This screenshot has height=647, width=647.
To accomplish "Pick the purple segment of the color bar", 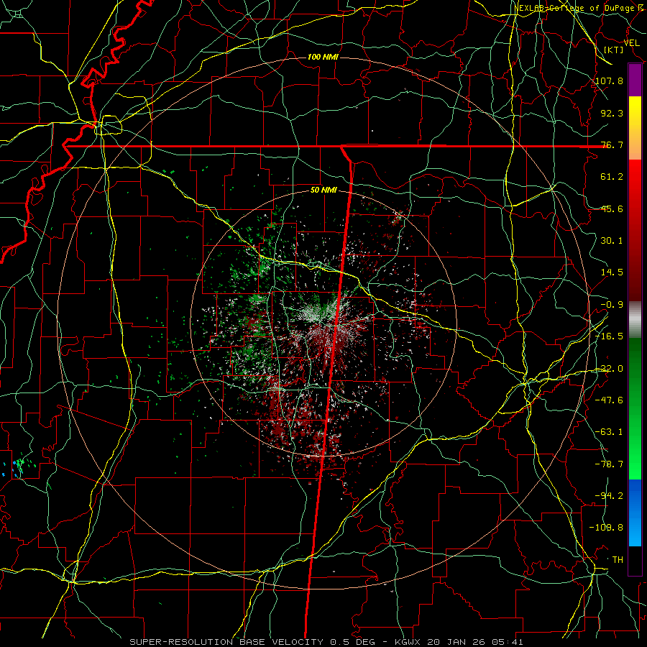I will pyautogui.click(x=635, y=81).
